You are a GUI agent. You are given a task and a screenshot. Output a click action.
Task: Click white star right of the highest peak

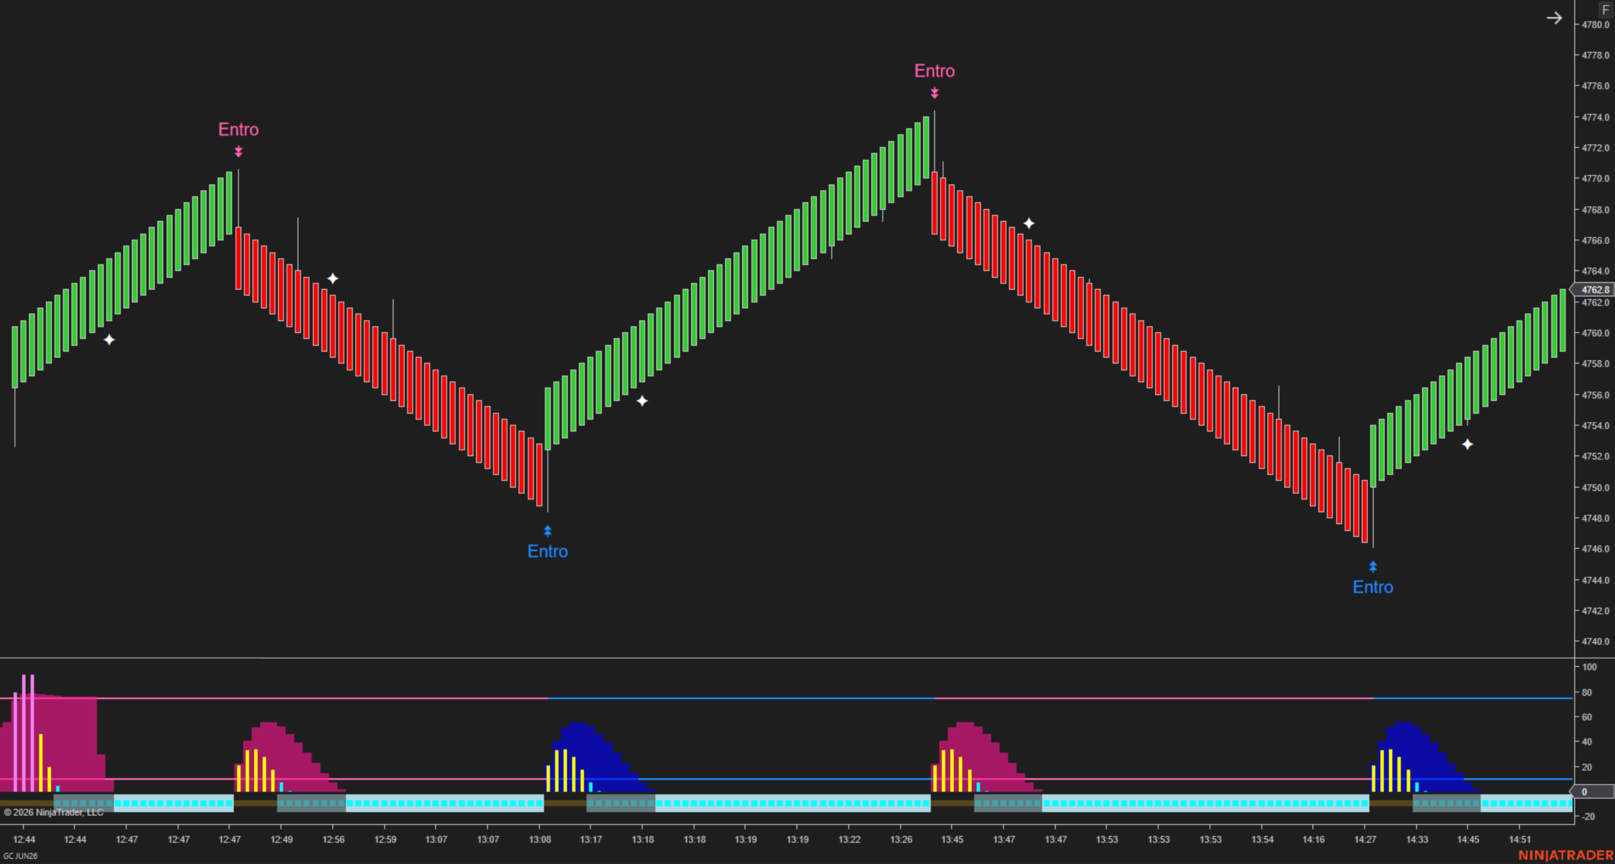[x=1029, y=223]
